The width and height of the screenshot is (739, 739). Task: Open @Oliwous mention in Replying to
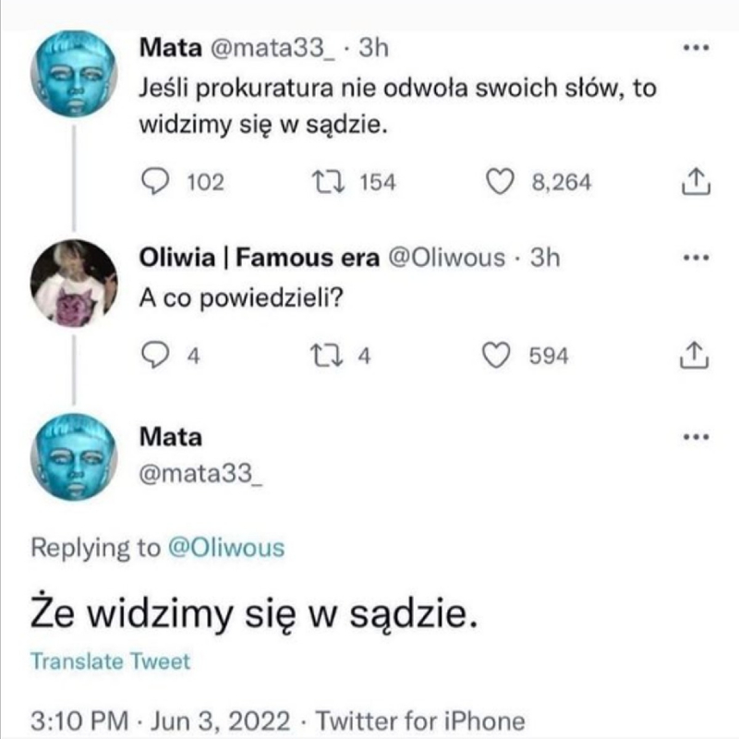(x=226, y=548)
